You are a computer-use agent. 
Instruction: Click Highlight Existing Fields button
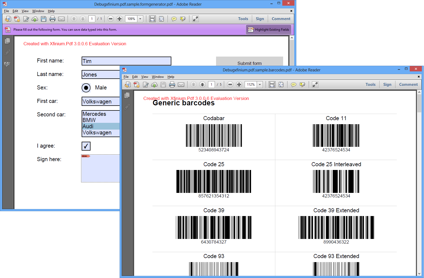pyautogui.click(x=269, y=30)
